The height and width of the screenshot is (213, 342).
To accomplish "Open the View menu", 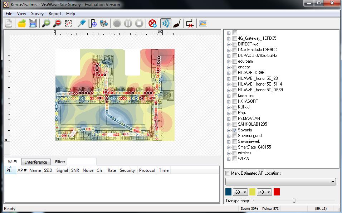I will pyautogui.click(x=21, y=14).
